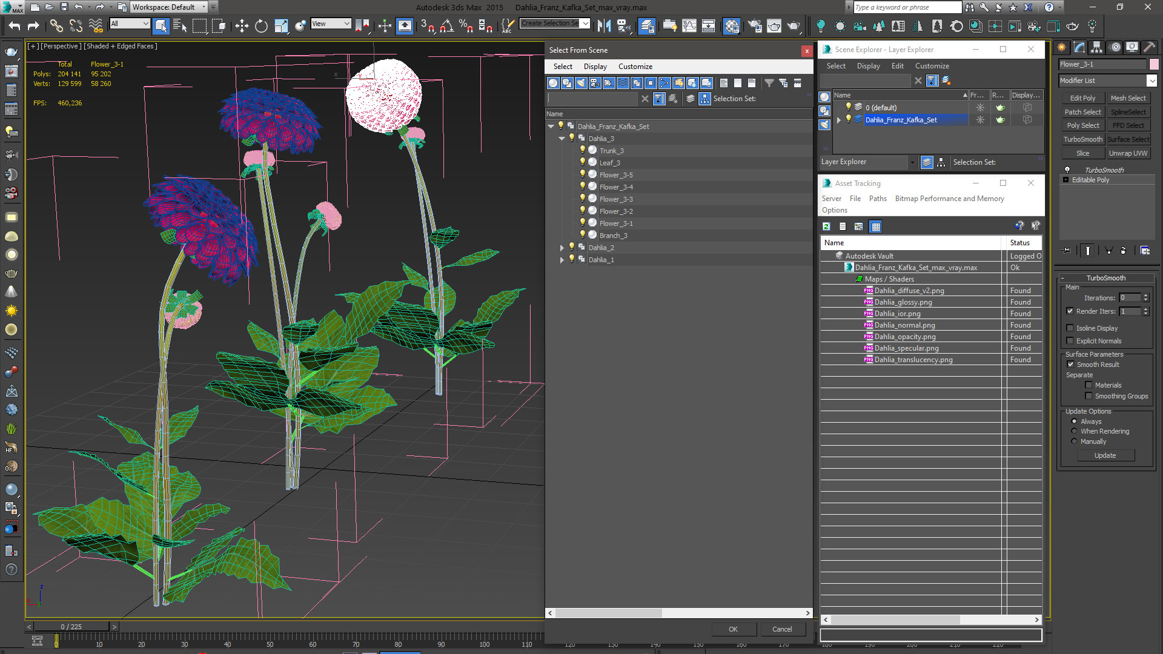Enable Explicit Normals checkbox

1070,341
